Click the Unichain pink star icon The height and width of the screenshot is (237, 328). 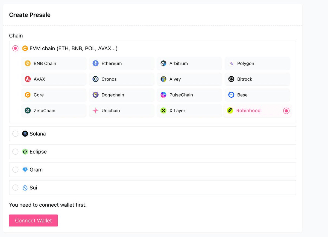95,111
